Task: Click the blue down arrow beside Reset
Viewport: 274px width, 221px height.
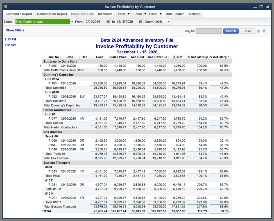Action: point(264,31)
